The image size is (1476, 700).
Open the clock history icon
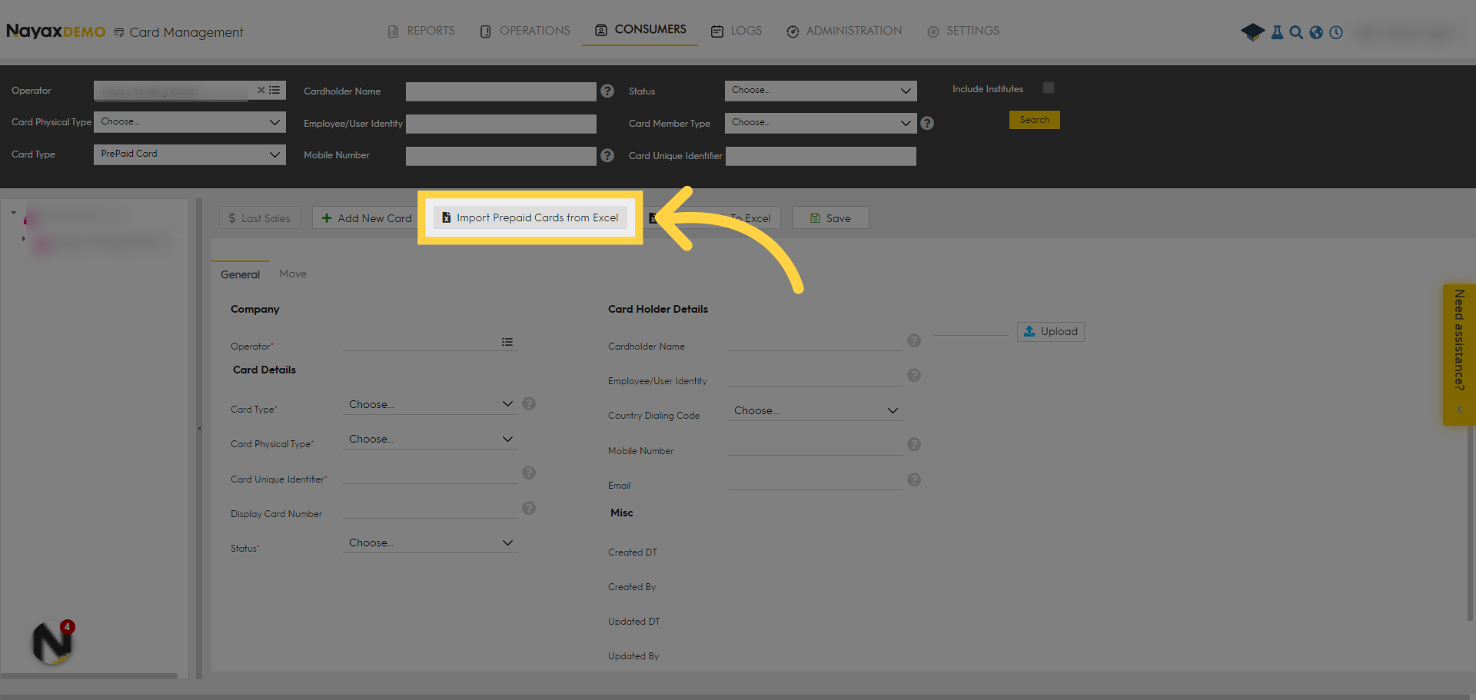tap(1336, 32)
